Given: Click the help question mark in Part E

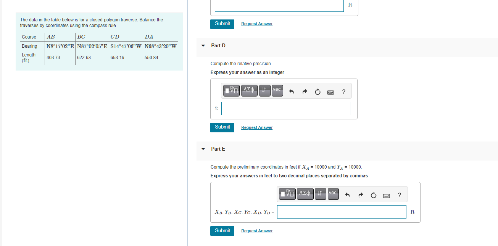Looking at the screenshot, I should (399, 195).
